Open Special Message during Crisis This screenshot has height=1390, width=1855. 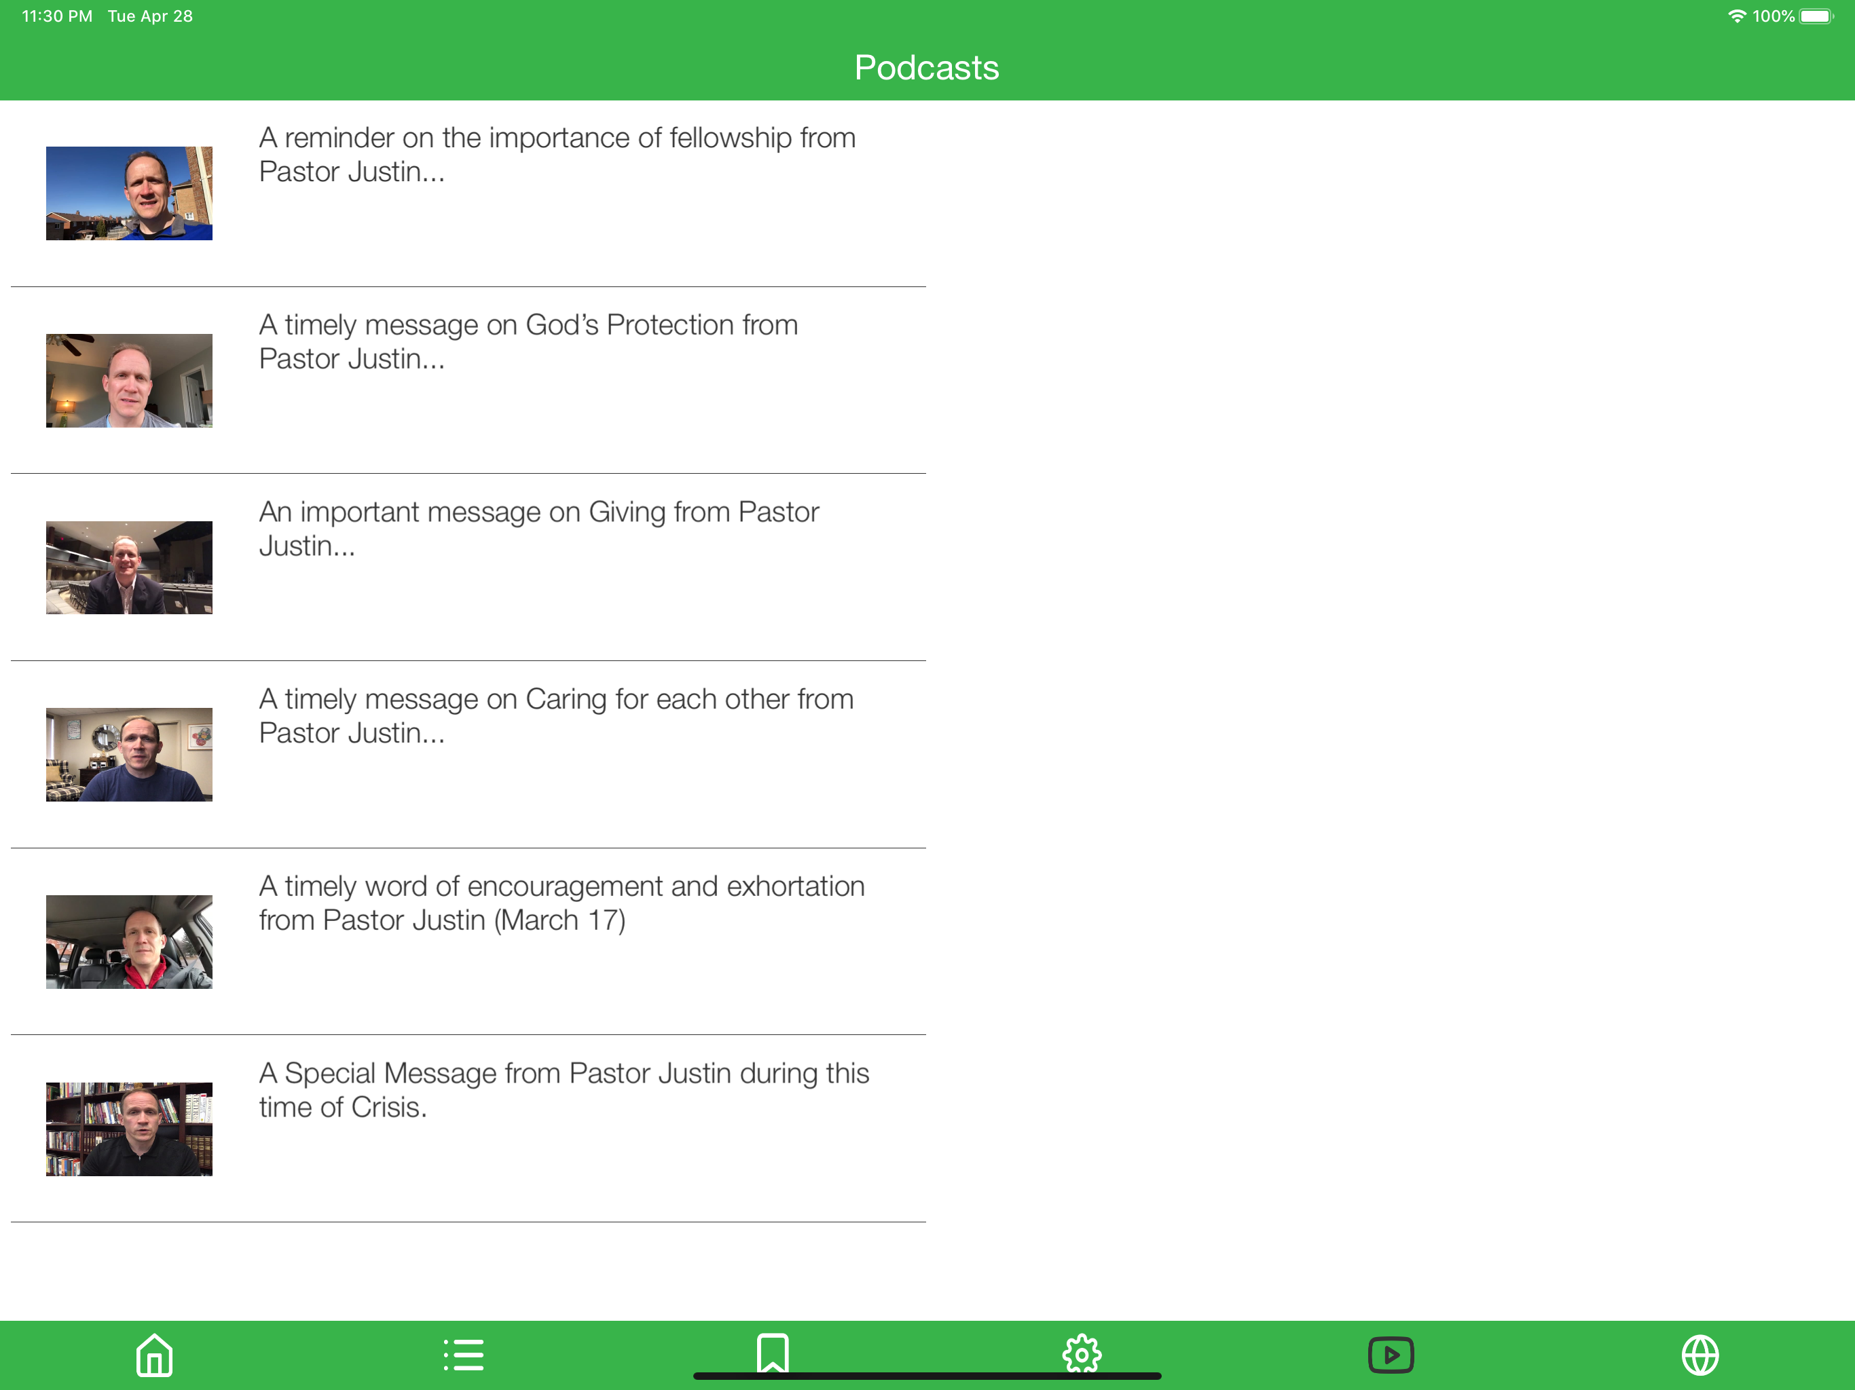click(x=564, y=1090)
